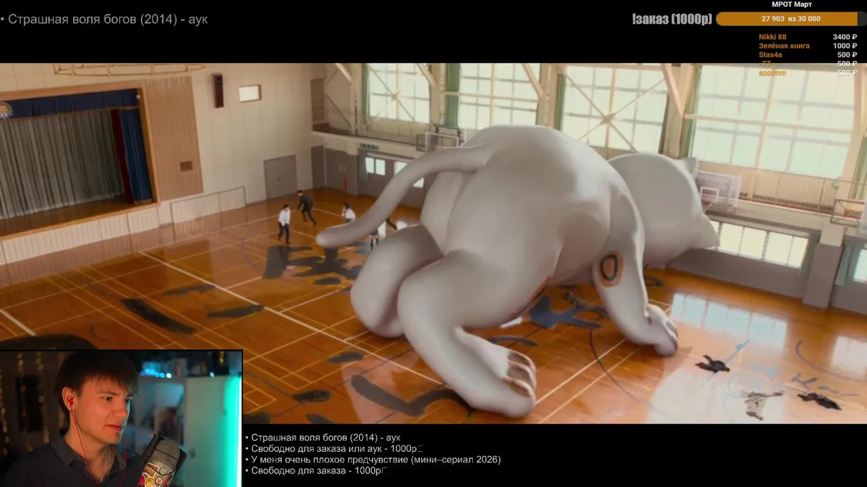
Task: Click donor name "Stas4a"
Action: pyautogui.click(x=770, y=55)
